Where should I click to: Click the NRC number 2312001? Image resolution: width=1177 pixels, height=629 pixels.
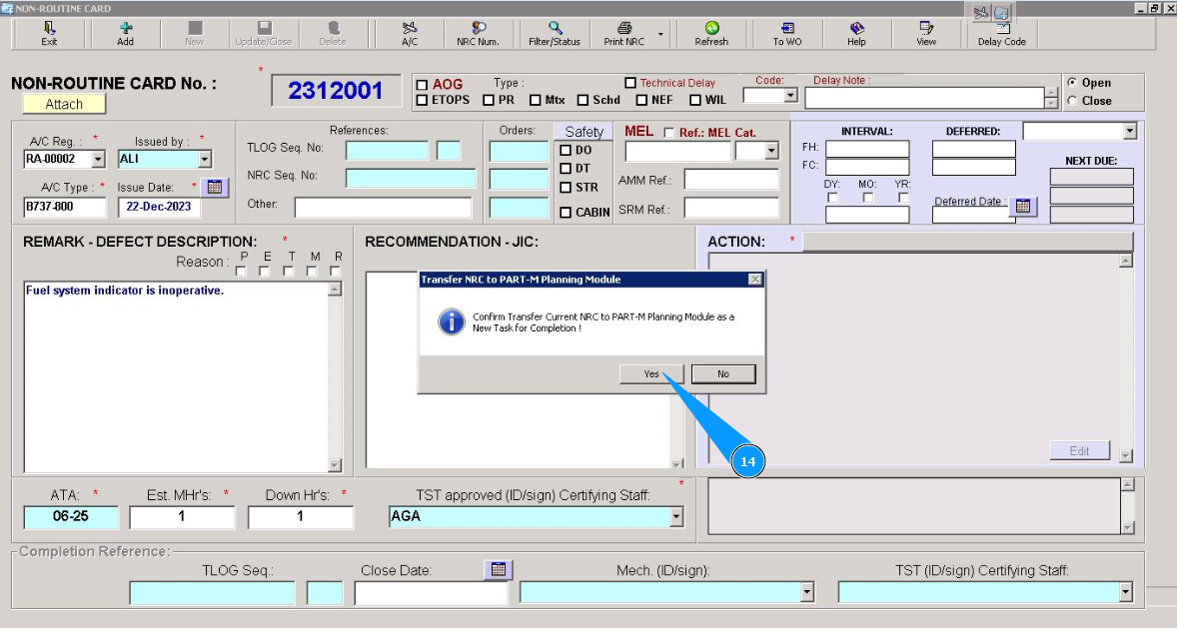point(335,91)
